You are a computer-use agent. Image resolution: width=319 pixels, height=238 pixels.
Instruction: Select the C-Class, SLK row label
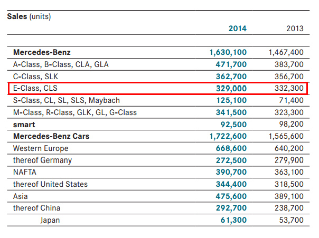39,77
